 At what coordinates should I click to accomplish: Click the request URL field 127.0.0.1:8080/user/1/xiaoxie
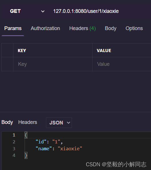86,11
